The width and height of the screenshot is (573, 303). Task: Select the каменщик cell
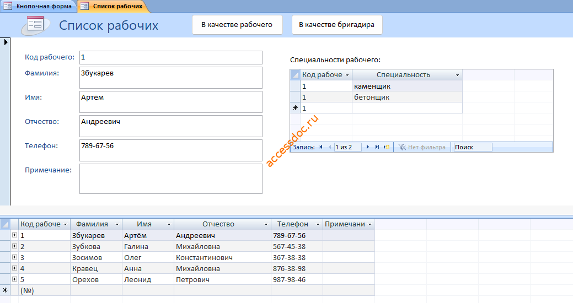[407, 86]
